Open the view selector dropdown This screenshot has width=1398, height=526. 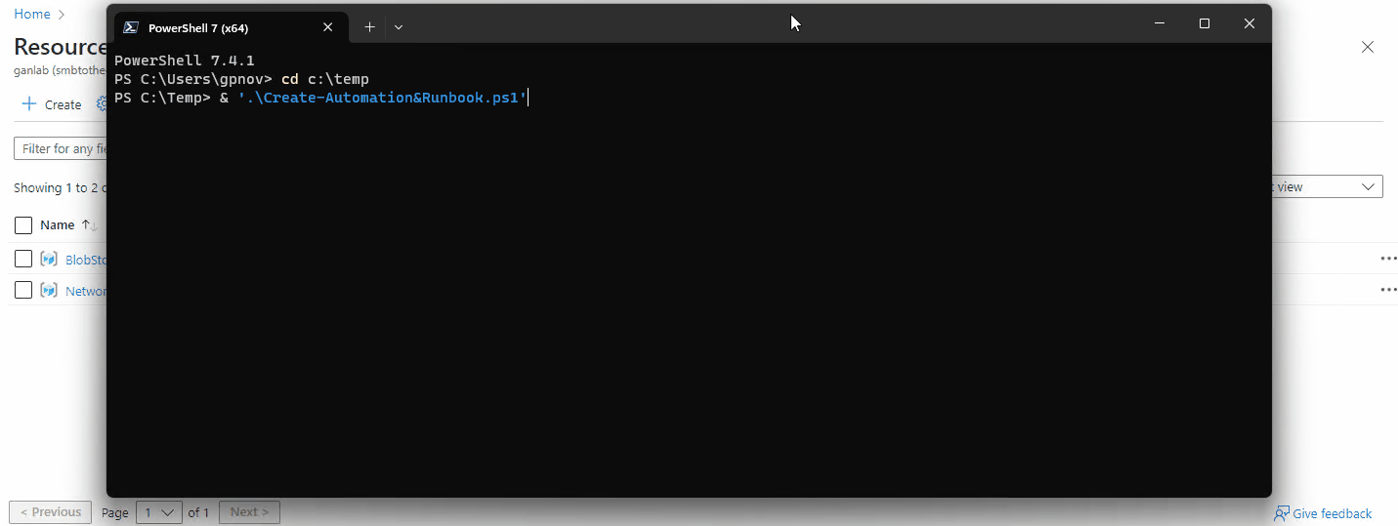[1329, 186]
